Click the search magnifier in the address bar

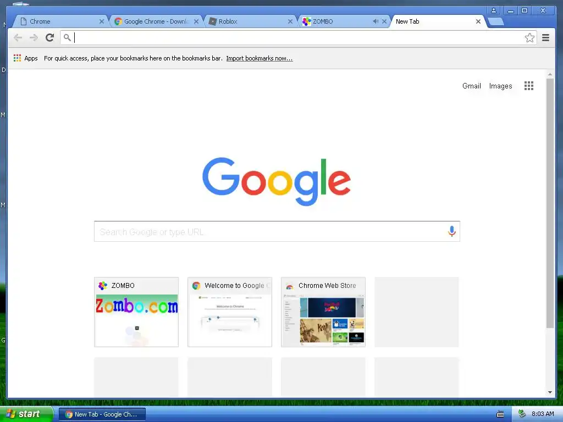(x=67, y=37)
